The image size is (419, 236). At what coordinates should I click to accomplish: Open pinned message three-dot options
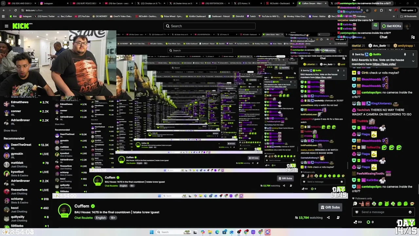point(413,54)
